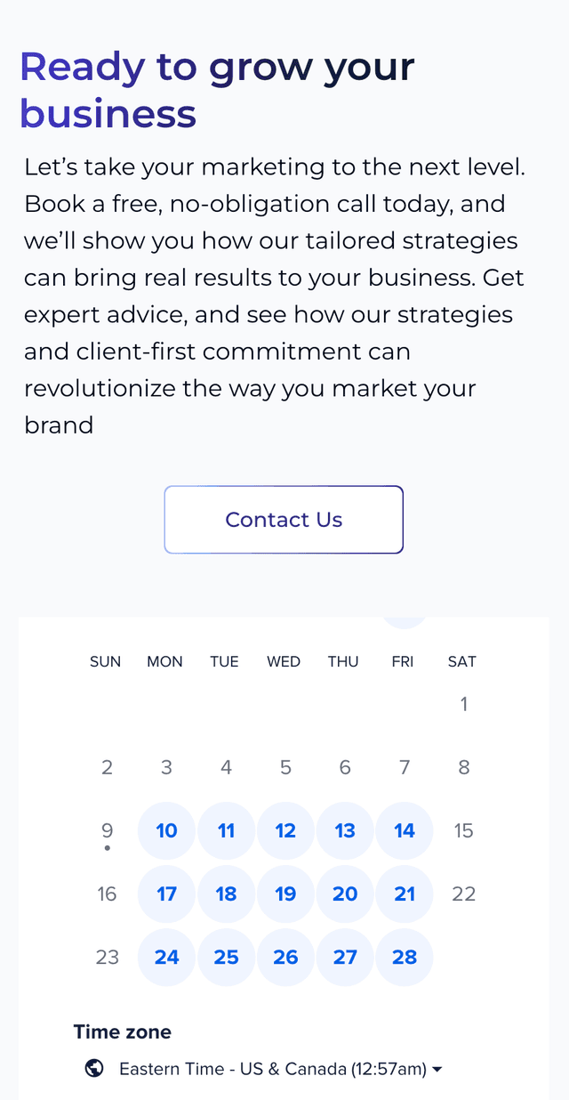Click the globe icon beside time zone
Screen dimensions: 569x1100
click(x=94, y=1068)
